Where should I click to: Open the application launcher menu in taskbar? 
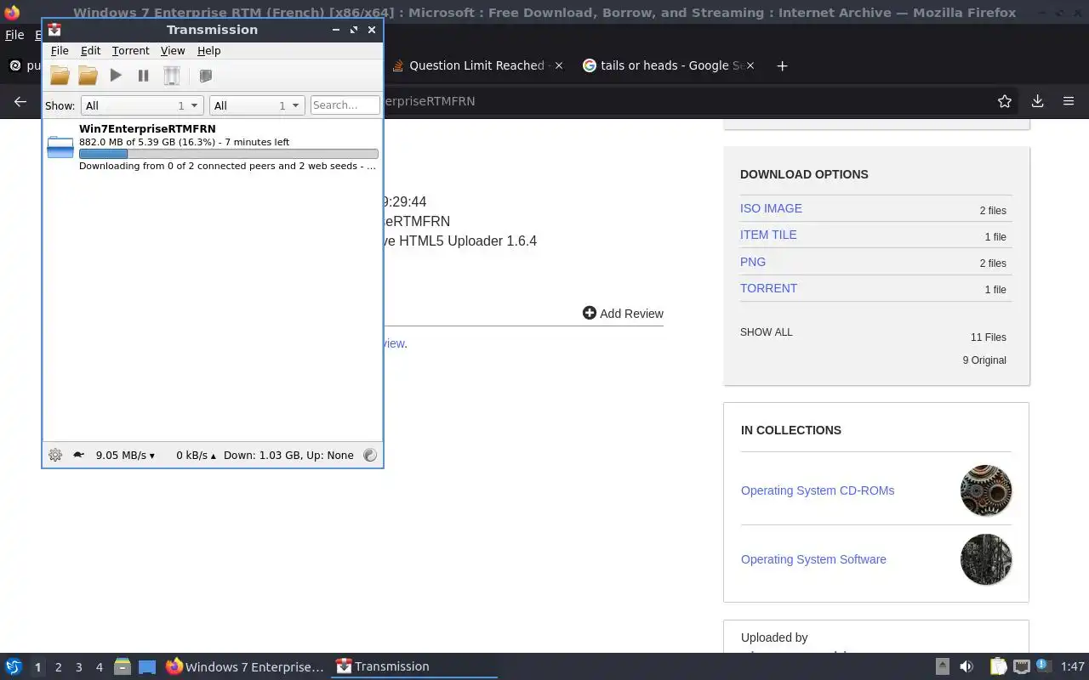[14, 666]
